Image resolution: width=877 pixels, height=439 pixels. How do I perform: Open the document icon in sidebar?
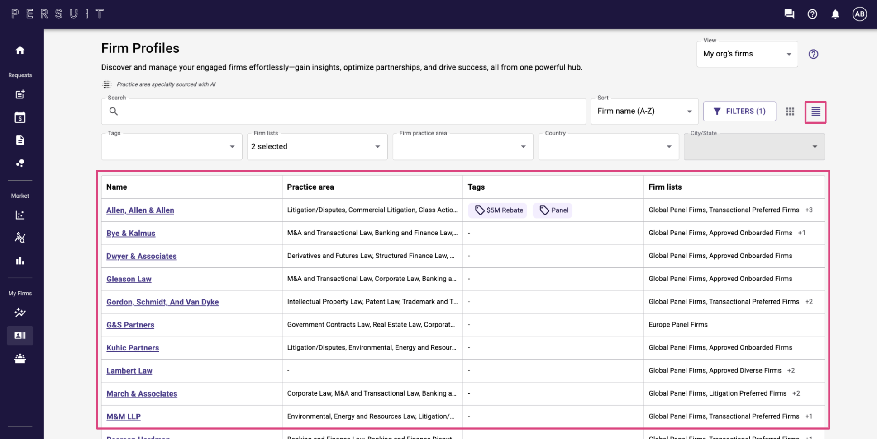click(x=20, y=140)
